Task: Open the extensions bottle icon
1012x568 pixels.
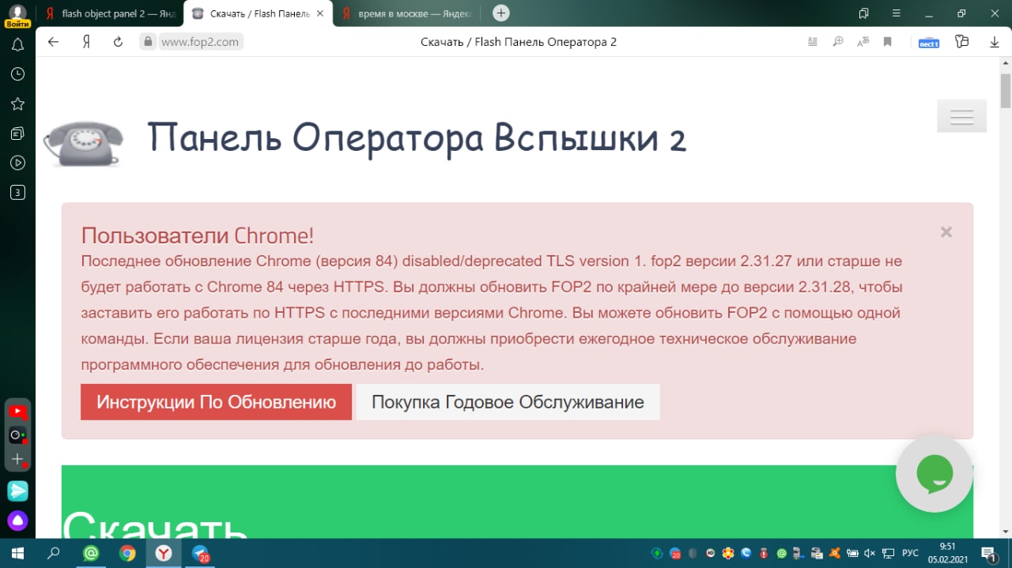Action: 961,42
